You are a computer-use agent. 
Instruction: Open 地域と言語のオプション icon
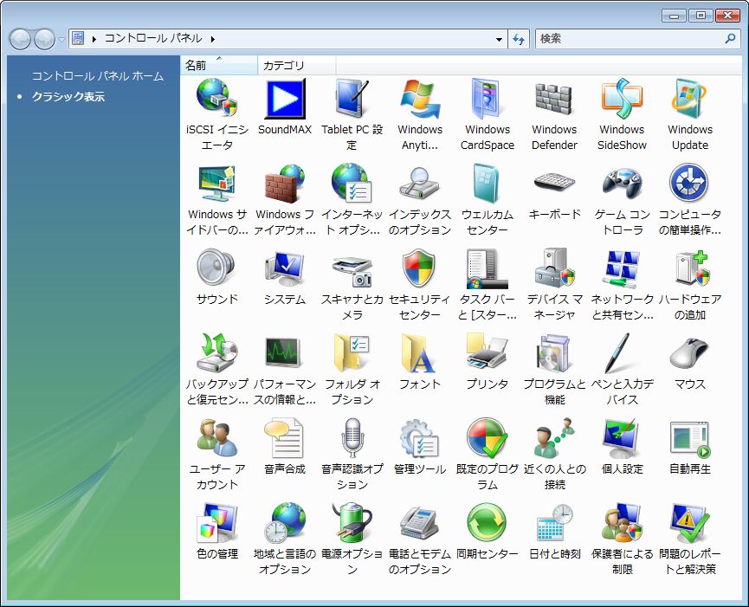pos(285,523)
